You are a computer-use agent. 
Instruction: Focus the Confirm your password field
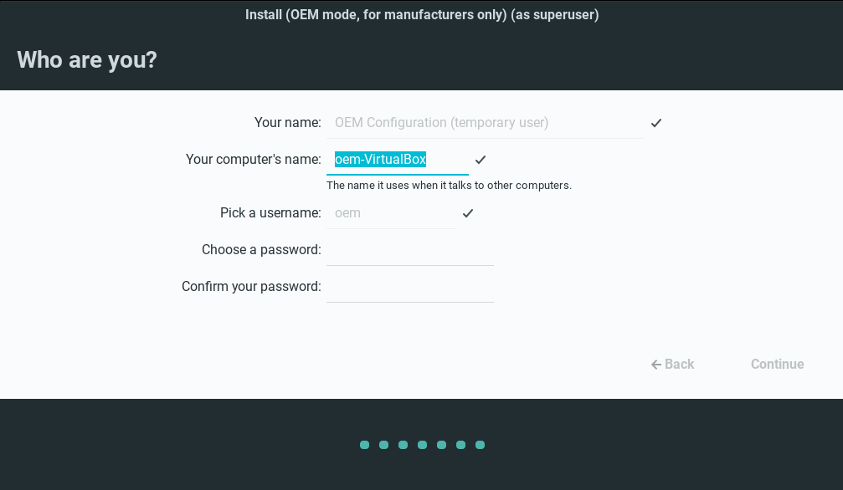[409, 287]
